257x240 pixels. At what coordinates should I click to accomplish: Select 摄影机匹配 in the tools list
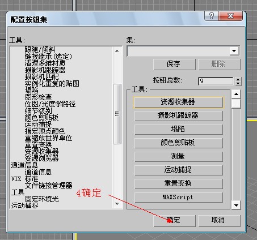41,77
